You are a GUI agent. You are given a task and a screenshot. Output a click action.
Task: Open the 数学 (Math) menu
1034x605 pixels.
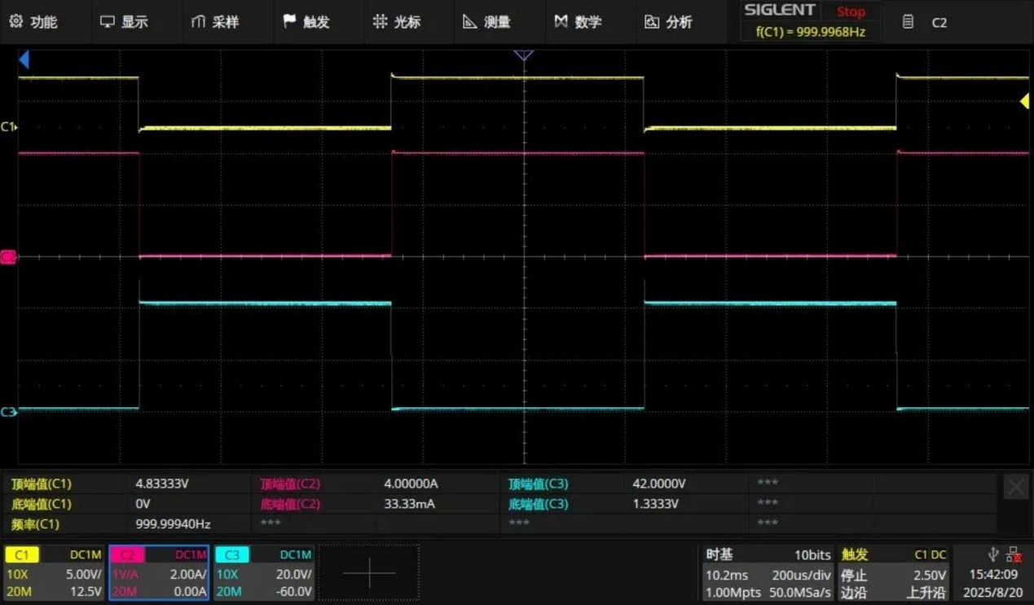577,22
